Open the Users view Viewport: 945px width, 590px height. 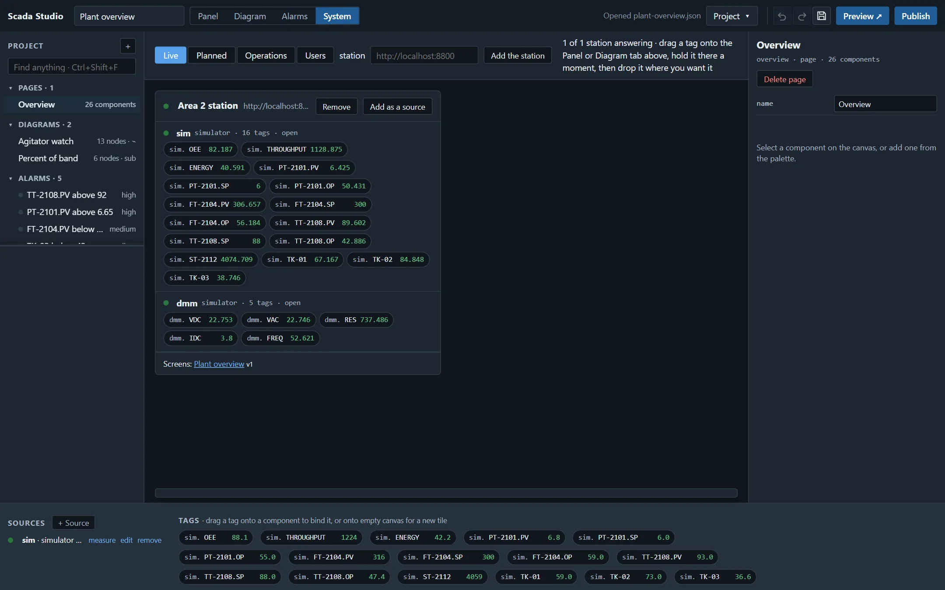315,56
